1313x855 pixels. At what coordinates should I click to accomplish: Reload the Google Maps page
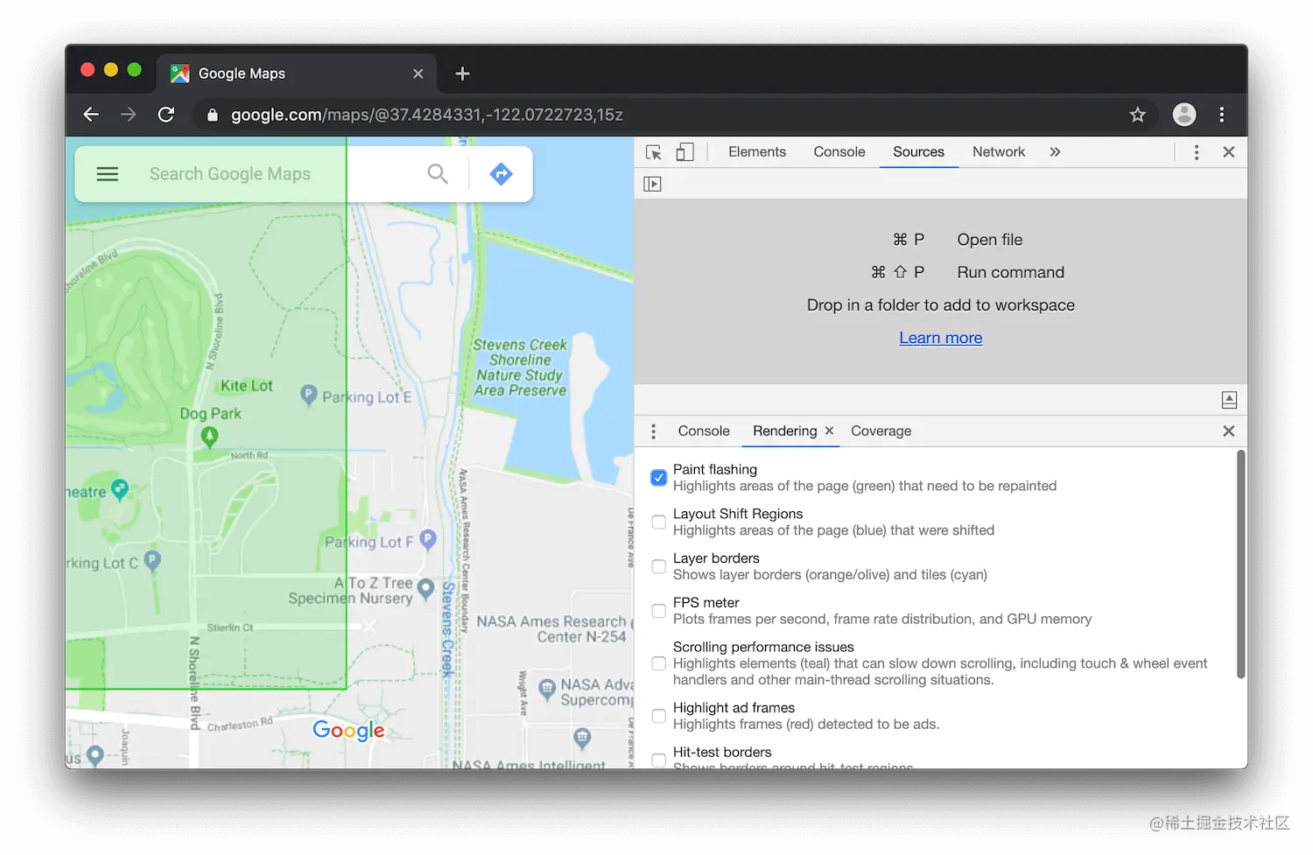click(166, 115)
